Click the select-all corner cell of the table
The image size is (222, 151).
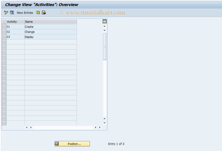coord(4,22)
